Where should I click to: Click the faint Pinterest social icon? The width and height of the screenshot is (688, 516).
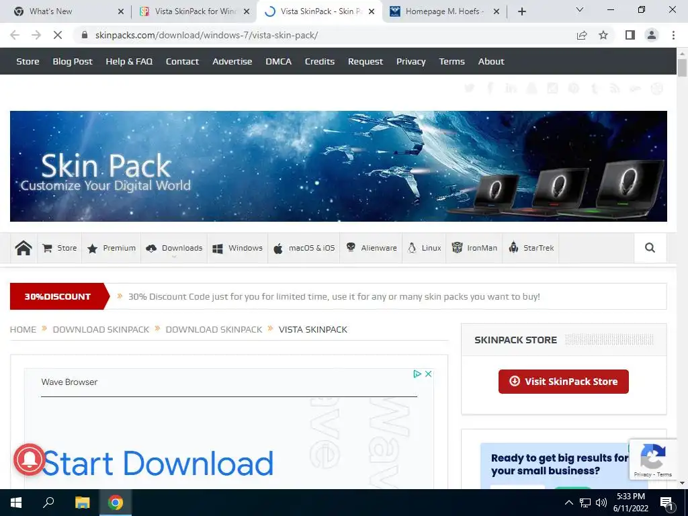574,88
